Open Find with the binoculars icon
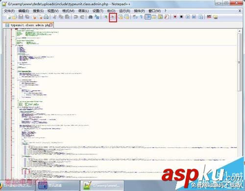Viewport: 245px width, 191px height. coord(90,17)
